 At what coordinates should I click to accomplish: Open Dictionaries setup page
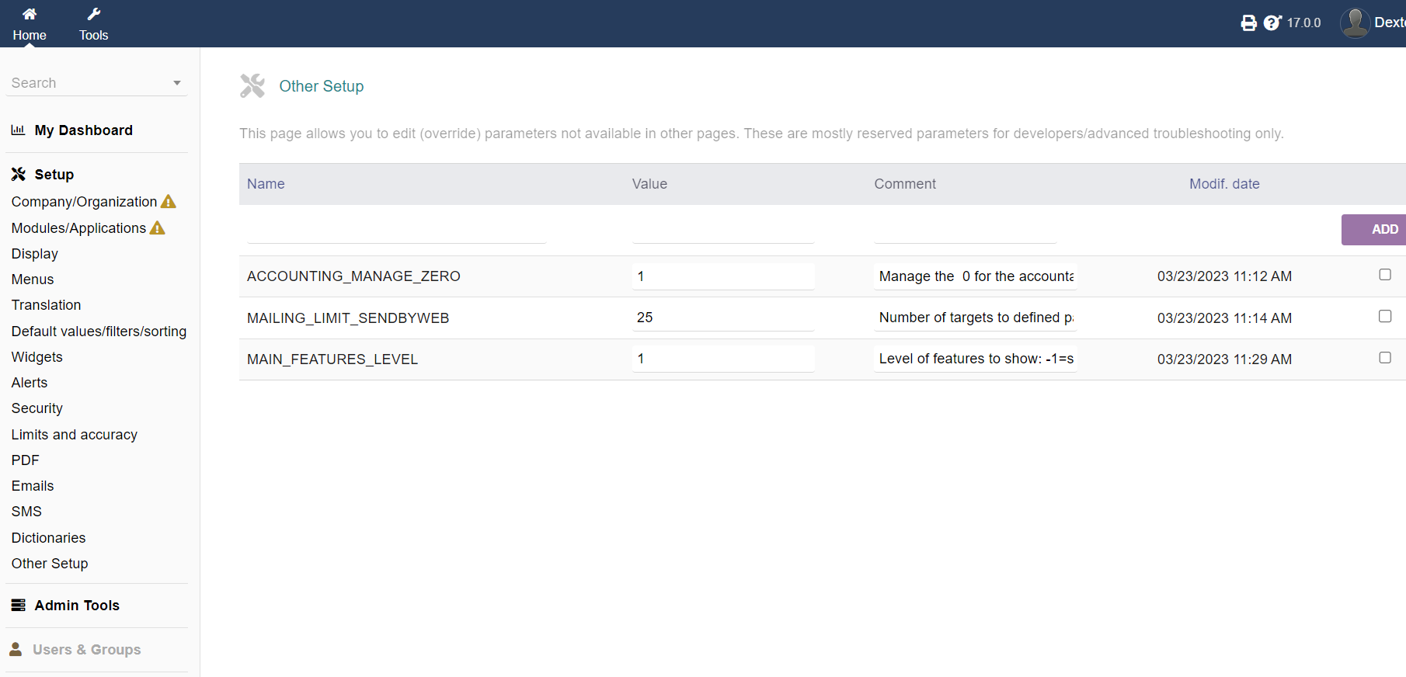49,538
